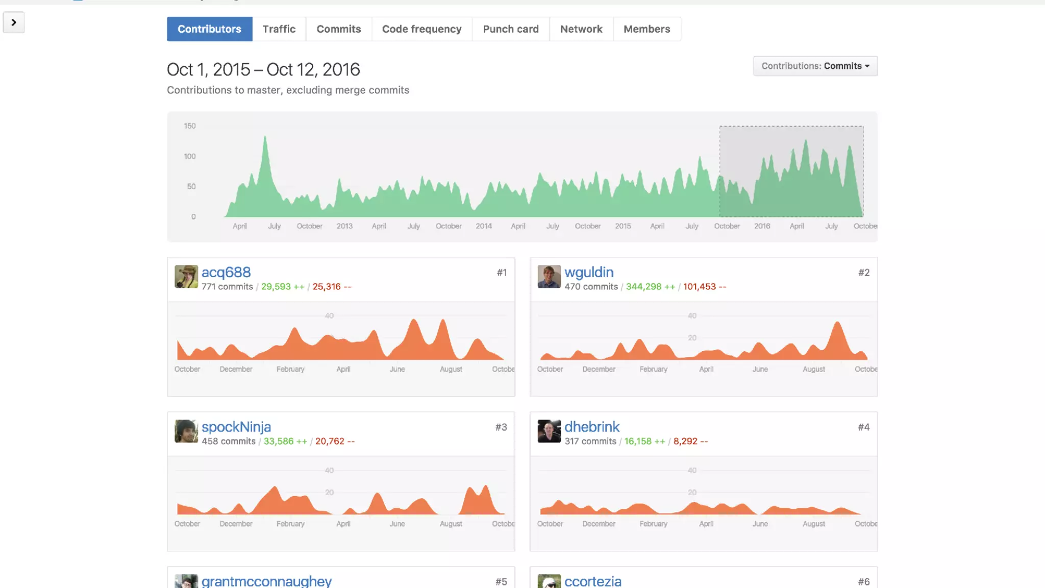
Task: Open the dhebrink username link
Action: coord(591,427)
